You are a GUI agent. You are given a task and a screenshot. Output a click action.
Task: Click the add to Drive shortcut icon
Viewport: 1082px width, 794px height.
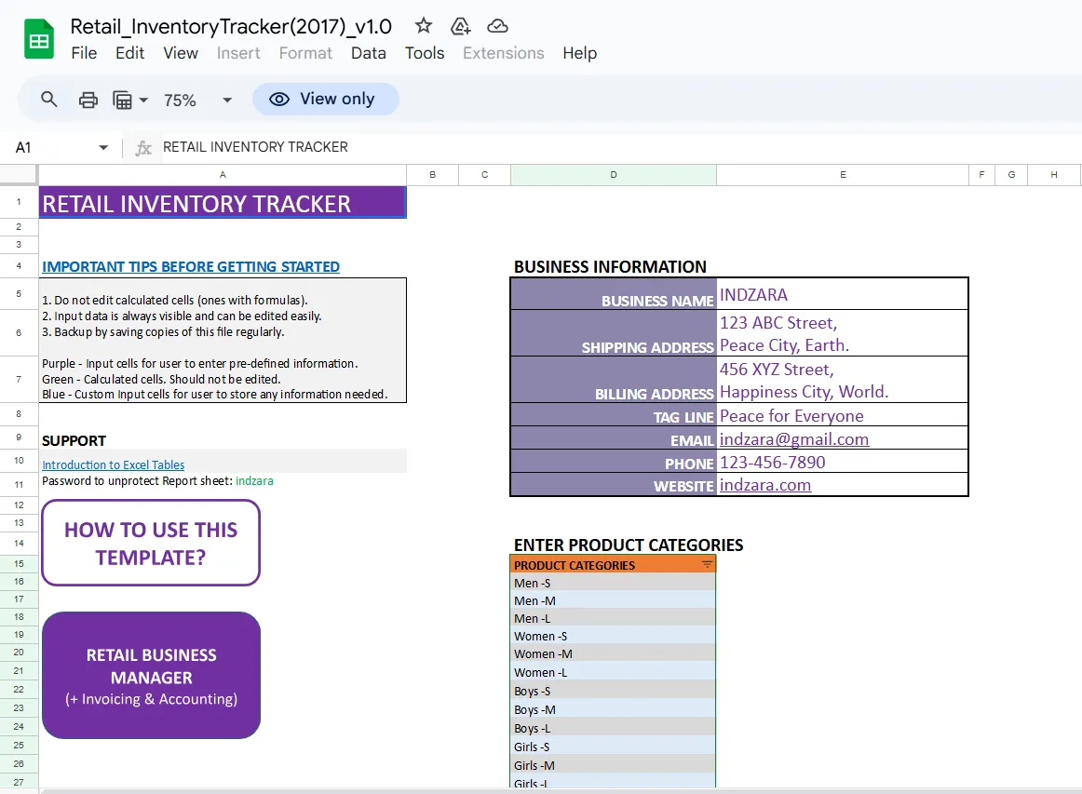pos(460,26)
